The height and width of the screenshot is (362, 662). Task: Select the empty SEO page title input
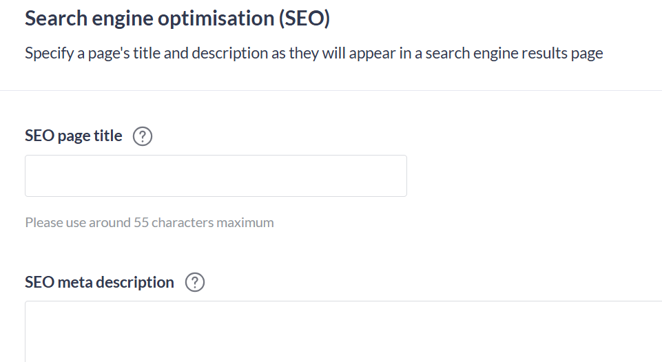(216, 175)
